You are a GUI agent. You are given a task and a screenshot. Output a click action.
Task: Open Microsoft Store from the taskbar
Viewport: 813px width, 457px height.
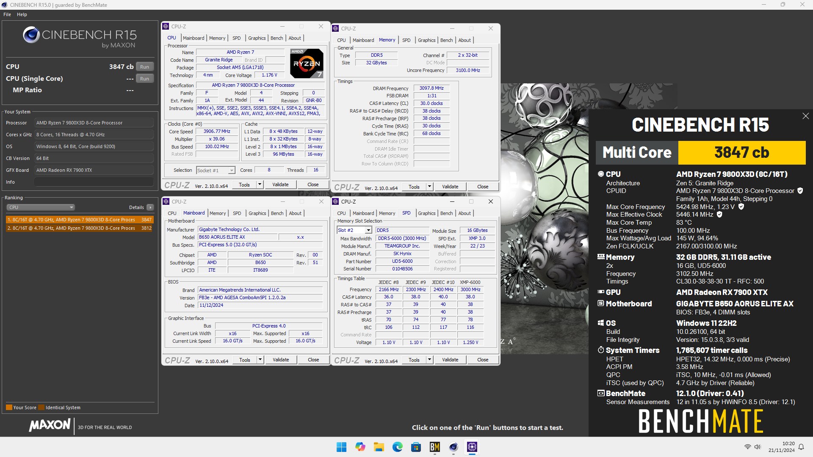pos(416,447)
